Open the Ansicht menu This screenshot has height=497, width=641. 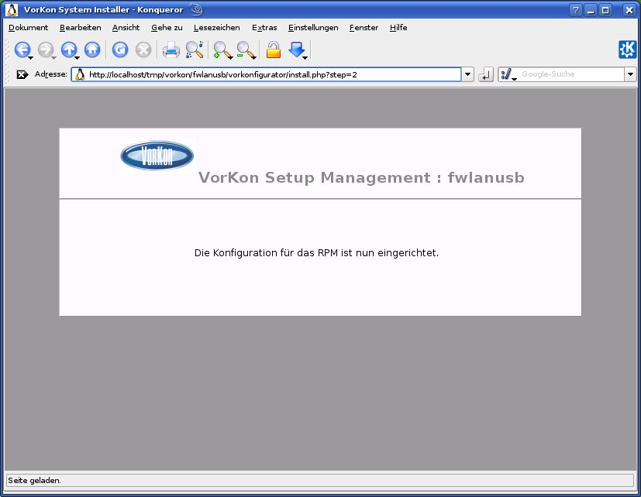click(x=126, y=28)
